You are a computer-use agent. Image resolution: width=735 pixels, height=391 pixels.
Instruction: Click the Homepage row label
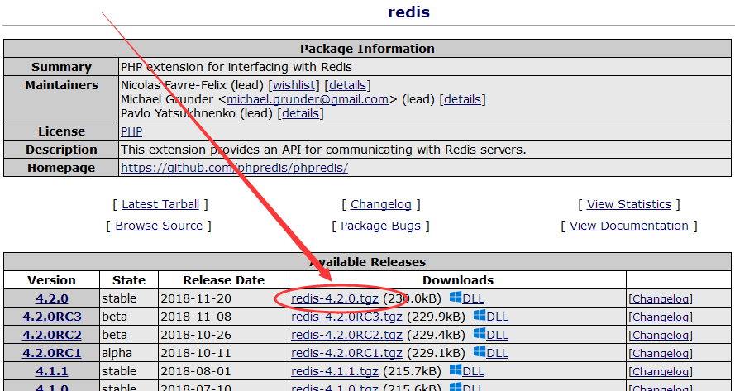click(61, 168)
